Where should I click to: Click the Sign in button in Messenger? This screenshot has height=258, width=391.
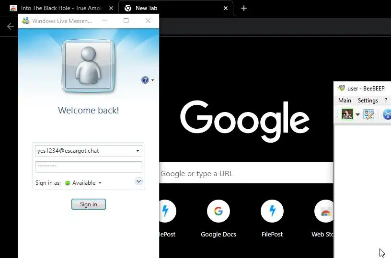coord(89,204)
